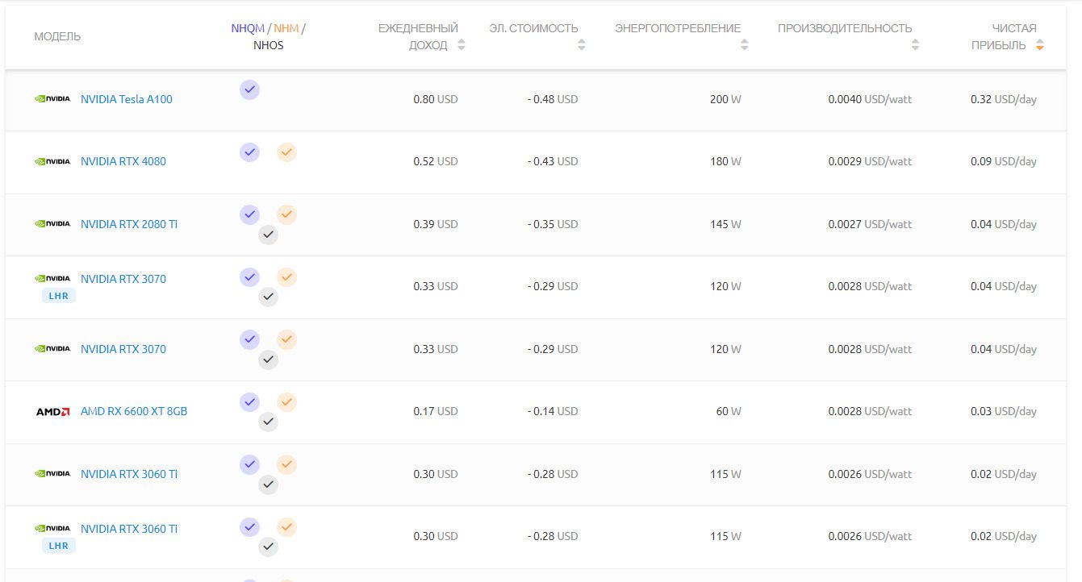Select the 0.80 USD daily income value

(436, 99)
